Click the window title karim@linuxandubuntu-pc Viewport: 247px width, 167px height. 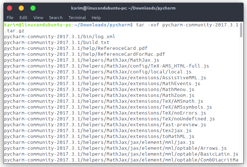tap(123, 8)
